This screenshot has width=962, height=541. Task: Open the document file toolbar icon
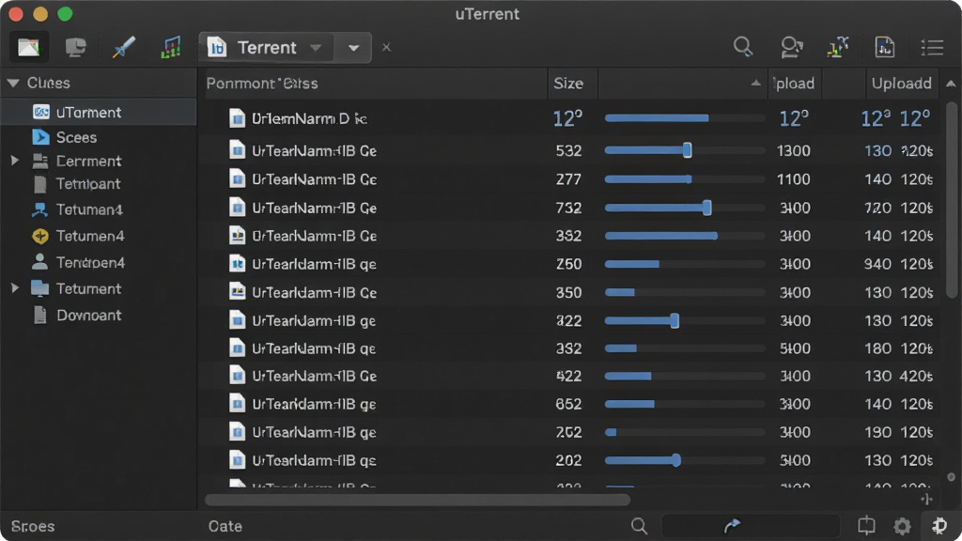click(x=885, y=47)
